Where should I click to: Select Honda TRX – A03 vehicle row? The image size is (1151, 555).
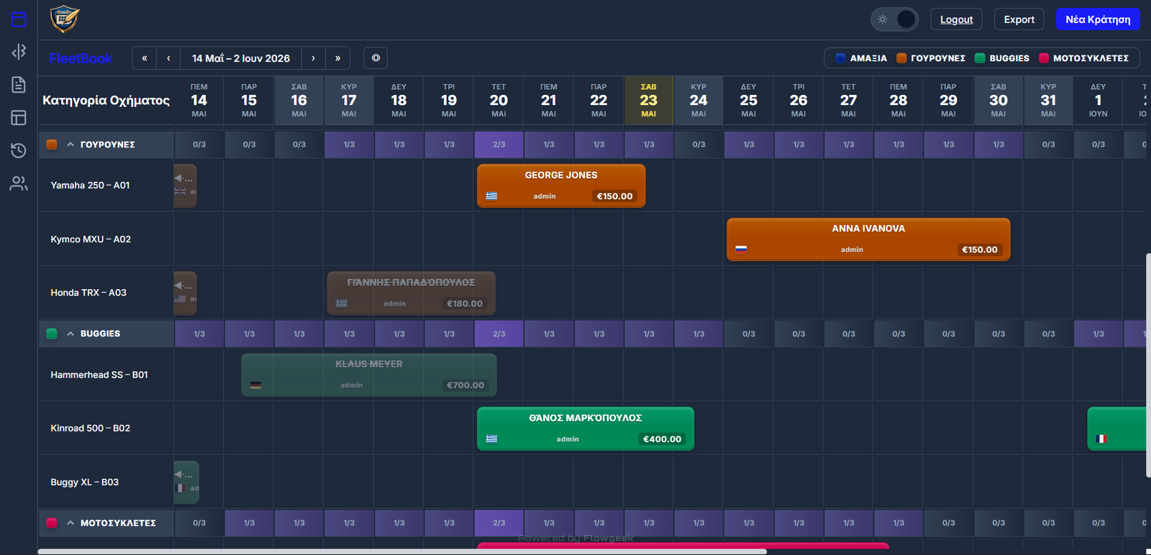(106, 293)
